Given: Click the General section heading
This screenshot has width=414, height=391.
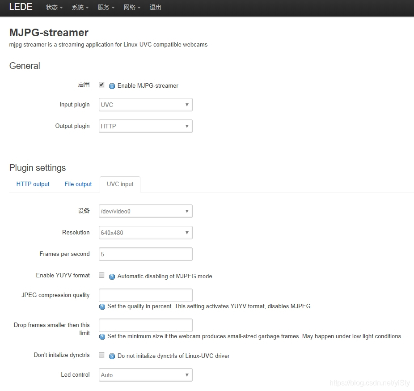Looking at the screenshot, I should pyautogui.click(x=25, y=66).
